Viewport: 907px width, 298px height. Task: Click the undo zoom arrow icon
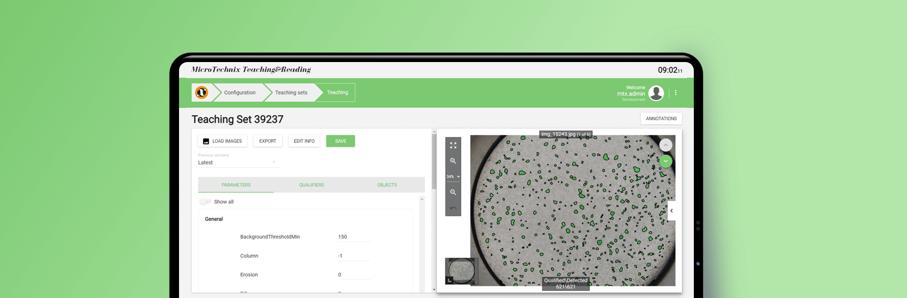pos(453,208)
